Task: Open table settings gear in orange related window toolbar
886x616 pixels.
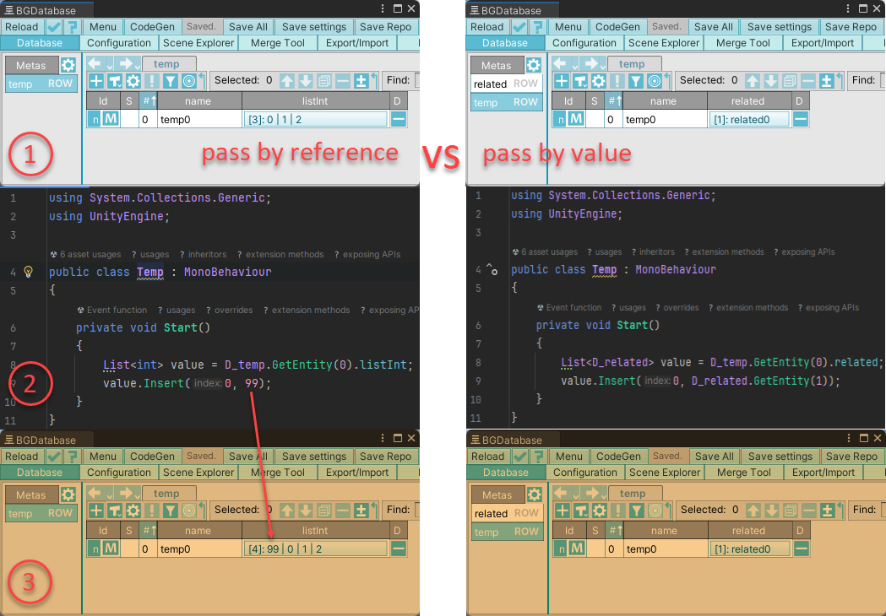Action: pos(599,511)
